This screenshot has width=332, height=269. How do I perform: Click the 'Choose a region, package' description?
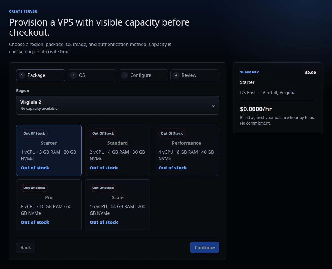pyautogui.click(x=90, y=48)
